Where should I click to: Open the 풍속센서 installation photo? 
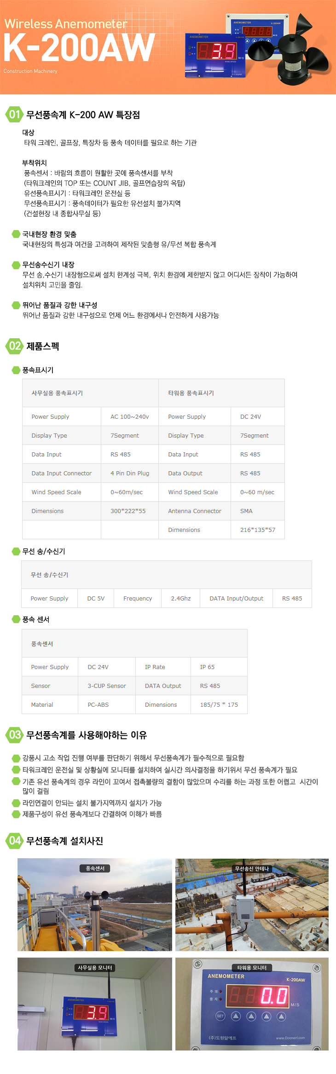[95, 904]
